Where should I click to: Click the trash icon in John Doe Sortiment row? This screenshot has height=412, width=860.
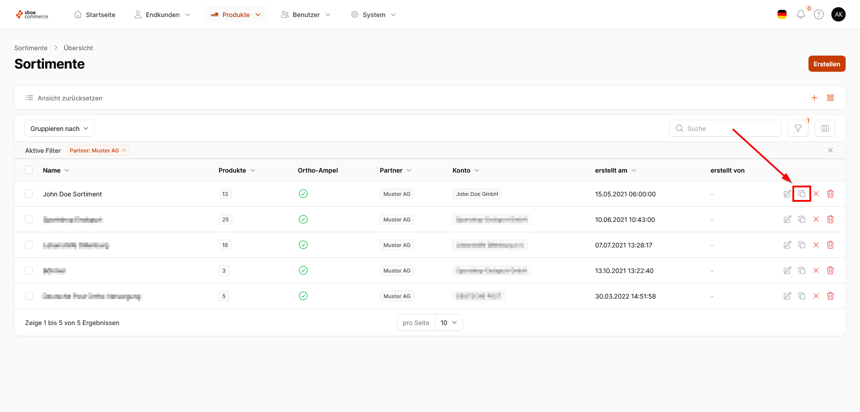830,194
